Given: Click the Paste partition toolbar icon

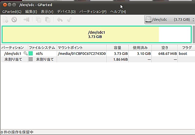Looking at the screenshot, I should point(48,19).
